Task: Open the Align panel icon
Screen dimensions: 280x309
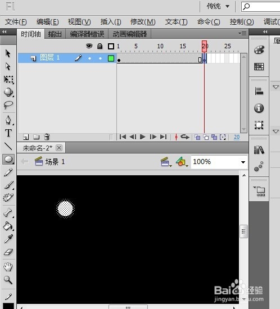Action: coord(259,91)
